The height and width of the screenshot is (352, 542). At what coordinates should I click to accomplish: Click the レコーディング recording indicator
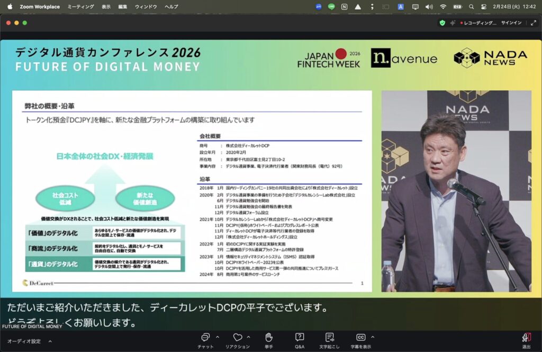tap(479, 23)
